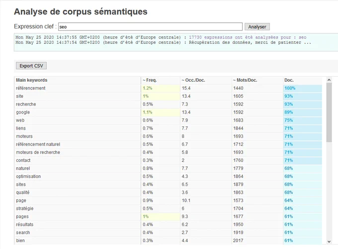Image resolution: width=338 pixels, height=249 pixels.
Task: Click the ~ Mots/Doc. column header
Action: pyautogui.click(x=257, y=80)
